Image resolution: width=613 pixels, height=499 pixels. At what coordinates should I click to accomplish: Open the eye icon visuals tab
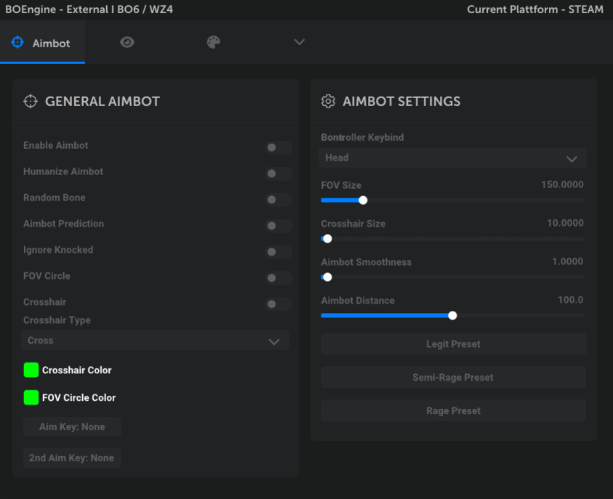[x=127, y=43]
